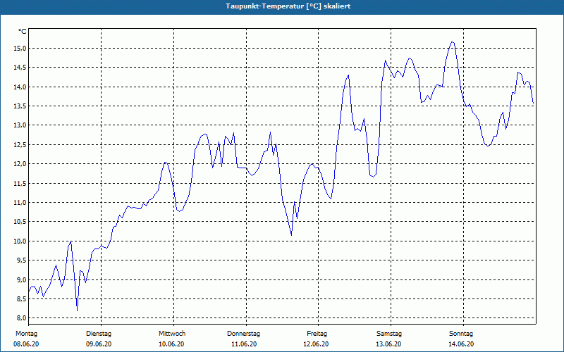Click the date 13.06.20
Image resolution: width=564 pixels, height=352 pixels.
388,344
